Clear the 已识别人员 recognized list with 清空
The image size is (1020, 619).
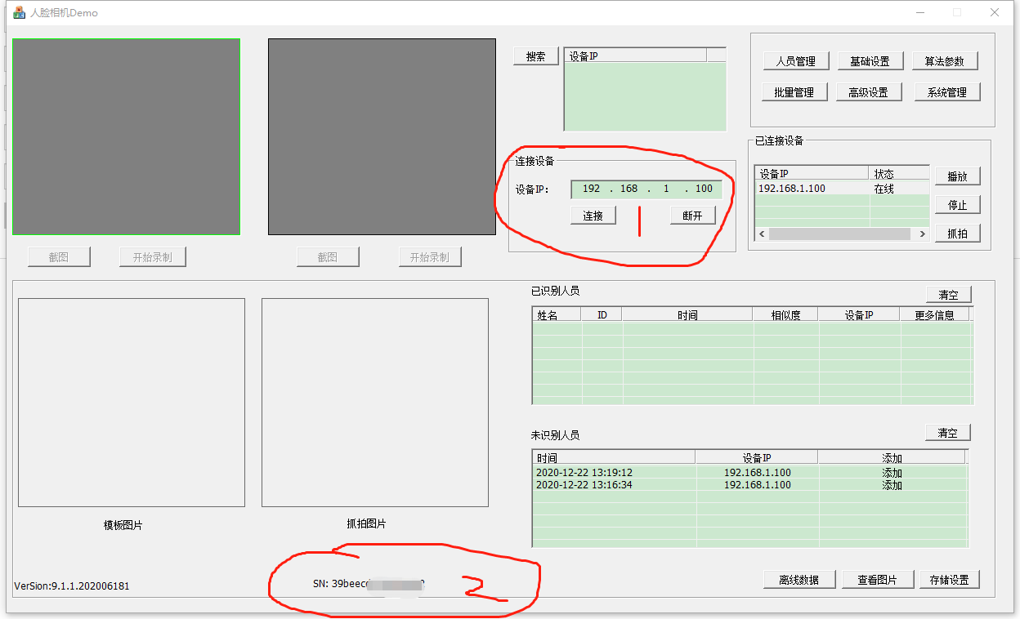pyautogui.click(x=948, y=295)
